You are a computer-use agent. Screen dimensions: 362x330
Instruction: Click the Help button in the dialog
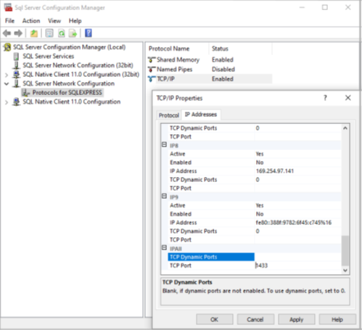(x=337, y=319)
